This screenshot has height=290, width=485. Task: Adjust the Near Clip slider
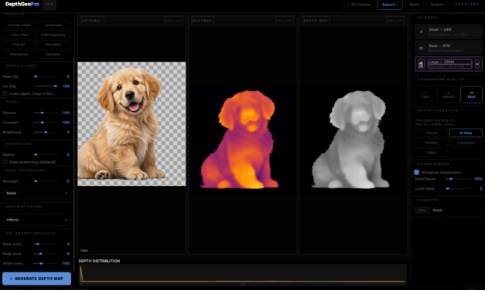(46, 76)
